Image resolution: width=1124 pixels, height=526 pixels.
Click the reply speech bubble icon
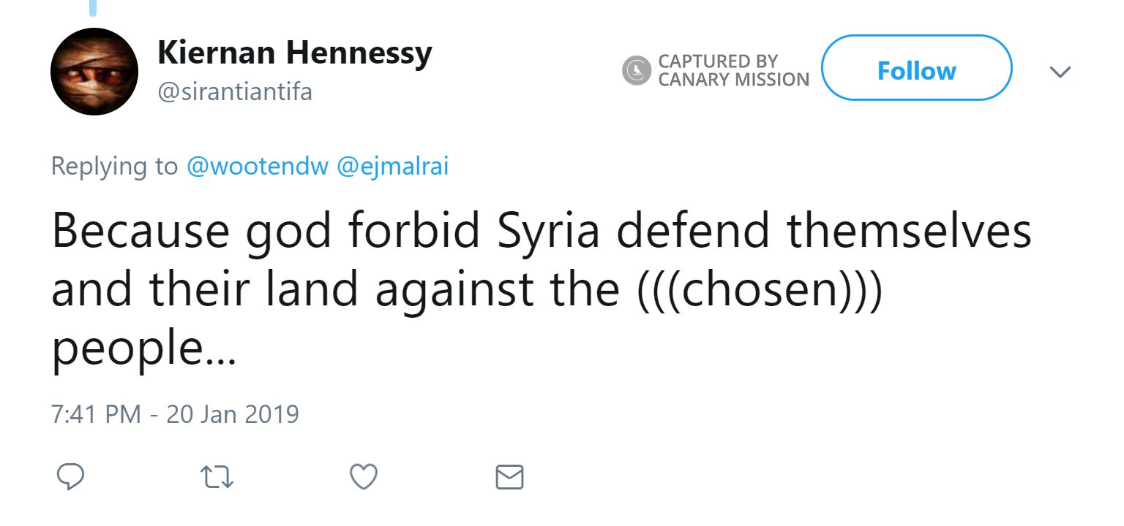tap(70, 477)
